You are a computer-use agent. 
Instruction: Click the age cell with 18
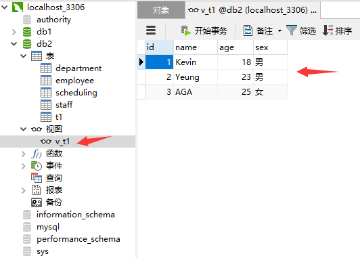tap(235, 62)
